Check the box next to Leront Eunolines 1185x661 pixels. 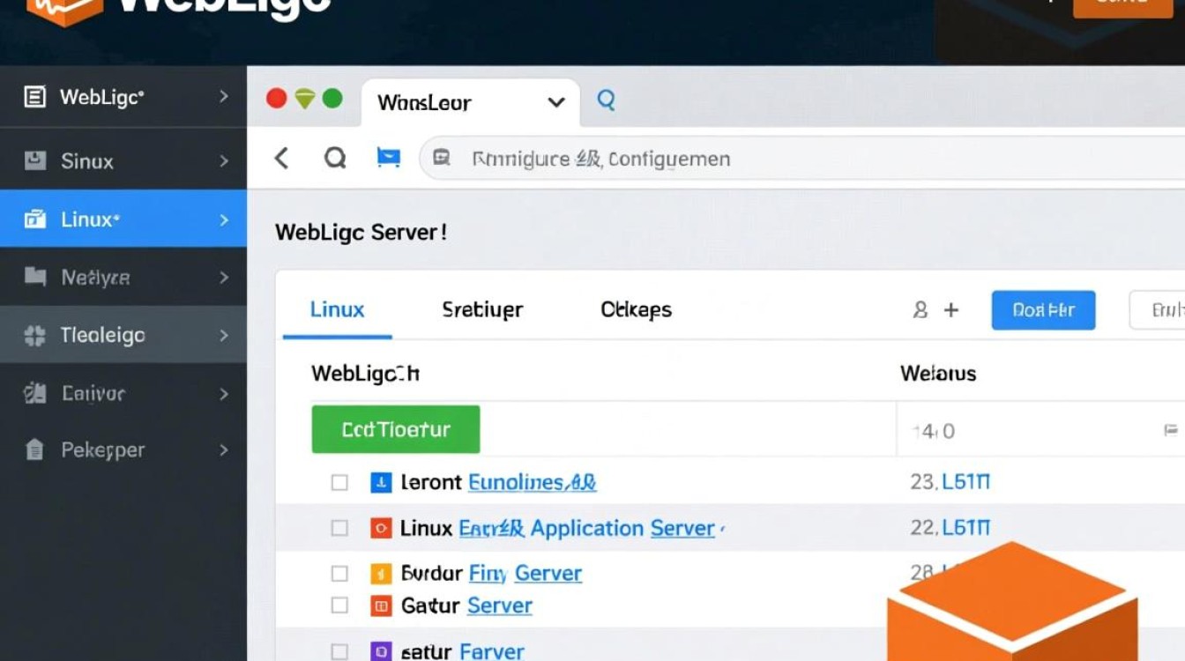(x=339, y=482)
